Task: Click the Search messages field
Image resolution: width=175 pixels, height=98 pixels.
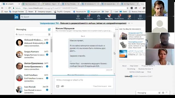Action: [x=32, y=35]
